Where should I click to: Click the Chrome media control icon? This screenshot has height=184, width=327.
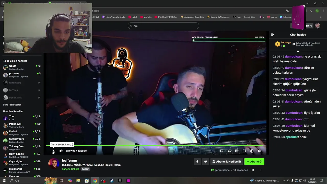coord(311,11)
